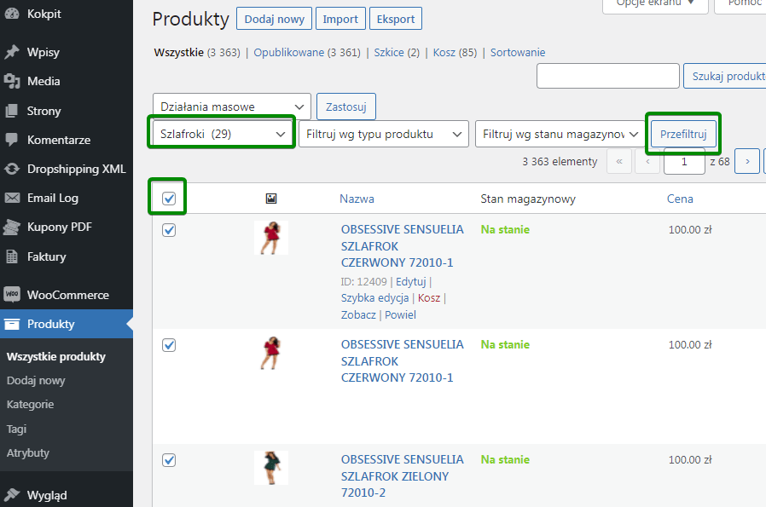Click the Kupony PDF icon
The width and height of the screenshot is (766, 507).
point(12,227)
